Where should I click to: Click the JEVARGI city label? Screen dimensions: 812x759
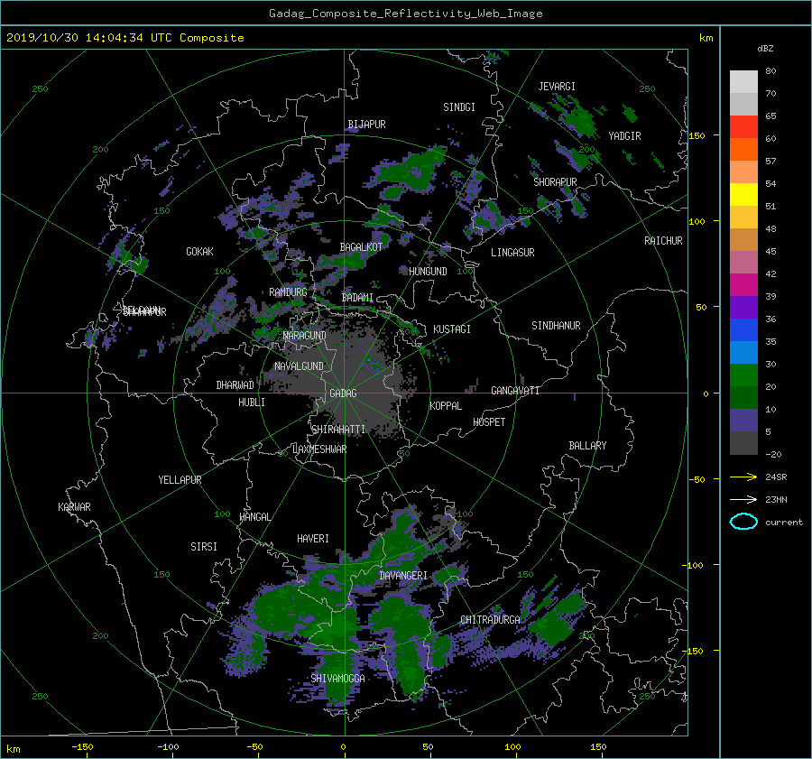(557, 87)
